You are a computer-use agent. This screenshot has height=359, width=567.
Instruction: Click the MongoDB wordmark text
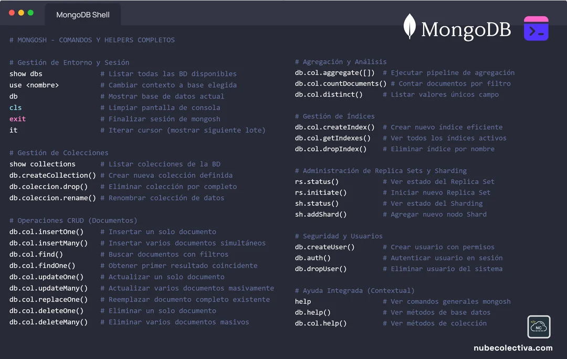(466, 29)
